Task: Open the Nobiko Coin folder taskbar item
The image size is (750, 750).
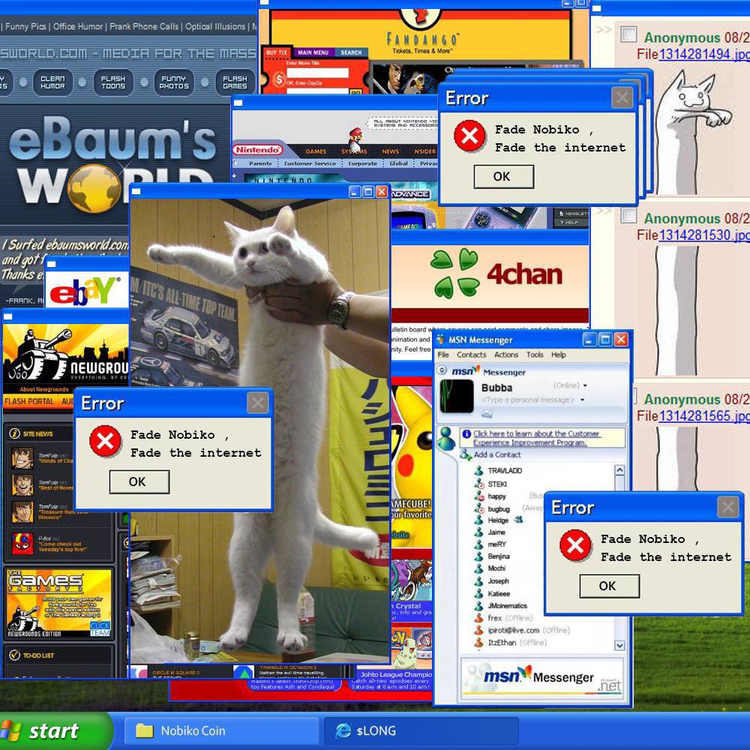Action: tap(222, 730)
